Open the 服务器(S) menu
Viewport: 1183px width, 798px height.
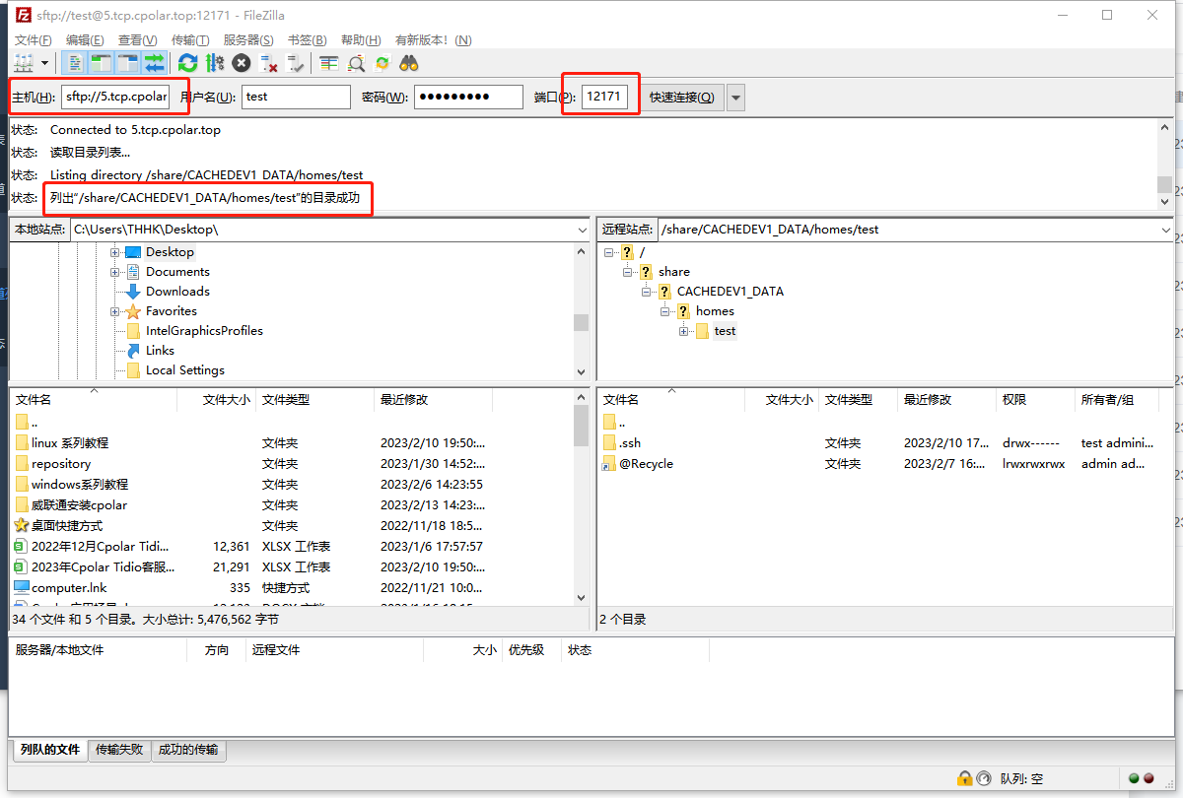(x=248, y=39)
